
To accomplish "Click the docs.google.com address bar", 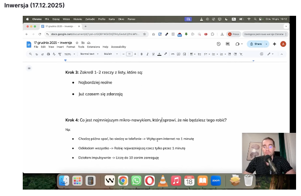I will [95, 34].
